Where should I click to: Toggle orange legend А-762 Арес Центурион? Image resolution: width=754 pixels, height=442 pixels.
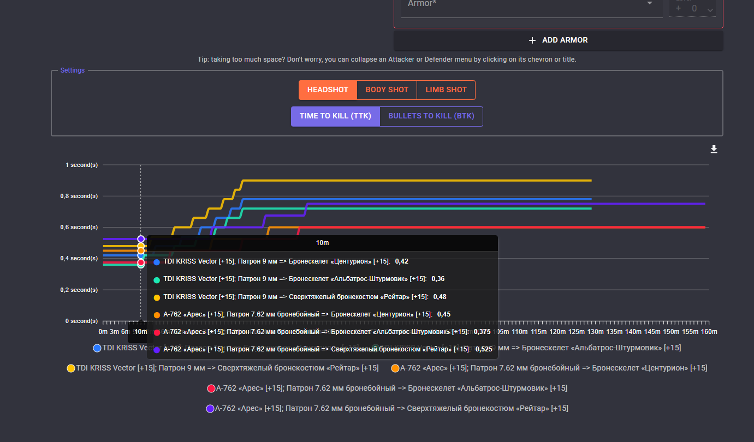(x=549, y=368)
